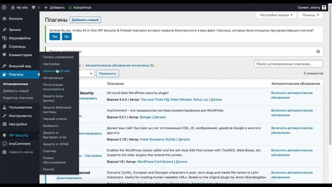Viewport: 332px width, 187px height.
Task: Click Yes in the security notice
Action: click(x=54, y=36)
